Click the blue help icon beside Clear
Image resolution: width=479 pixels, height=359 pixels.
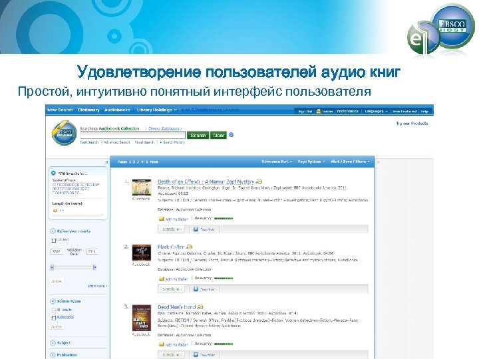pyautogui.click(x=232, y=134)
